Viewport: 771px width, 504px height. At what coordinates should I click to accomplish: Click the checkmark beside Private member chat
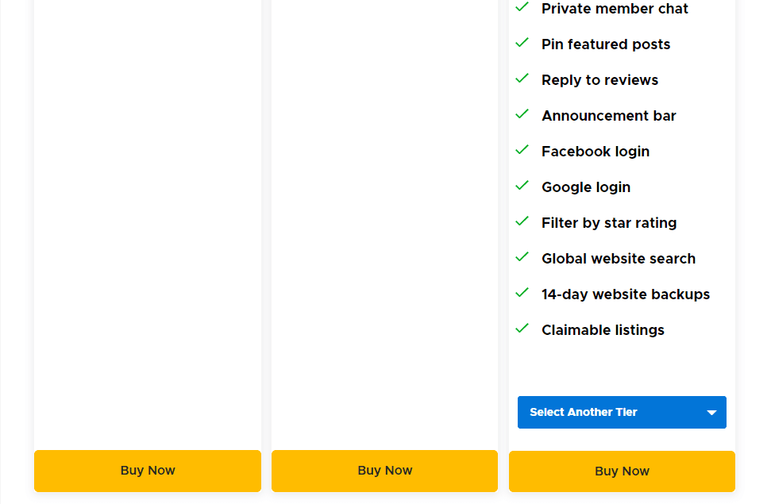pos(522,8)
